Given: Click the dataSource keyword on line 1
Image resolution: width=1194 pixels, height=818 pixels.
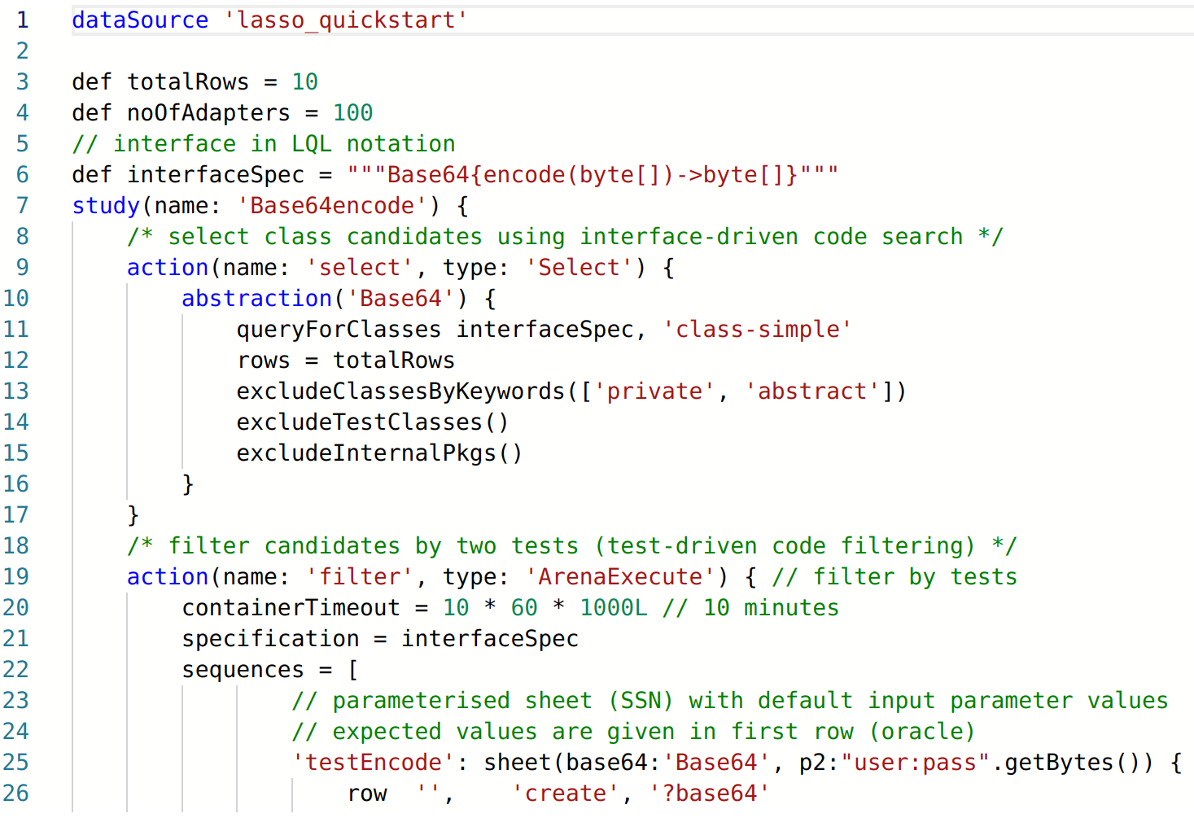Looking at the screenshot, I should [140, 20].
